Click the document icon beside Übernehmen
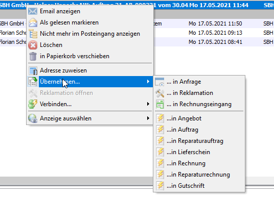This screenshot has width=274, height=197. click(33, 82)
